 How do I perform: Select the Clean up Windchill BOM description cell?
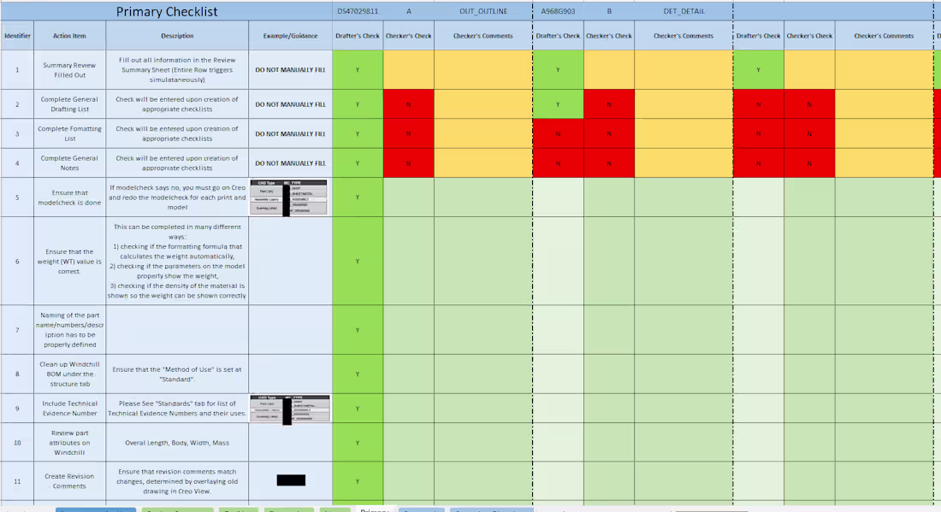[x=177, y=374]
